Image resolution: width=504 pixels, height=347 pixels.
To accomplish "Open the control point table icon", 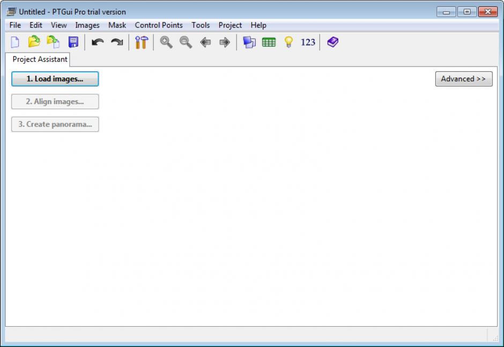I will [x=269, y=42].
